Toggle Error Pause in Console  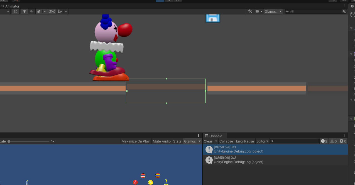point(245,141)
